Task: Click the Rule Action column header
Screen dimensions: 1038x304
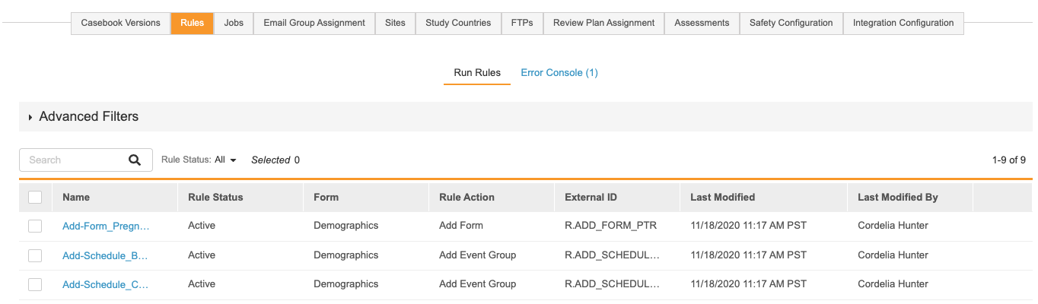Action: click(466, 197)
